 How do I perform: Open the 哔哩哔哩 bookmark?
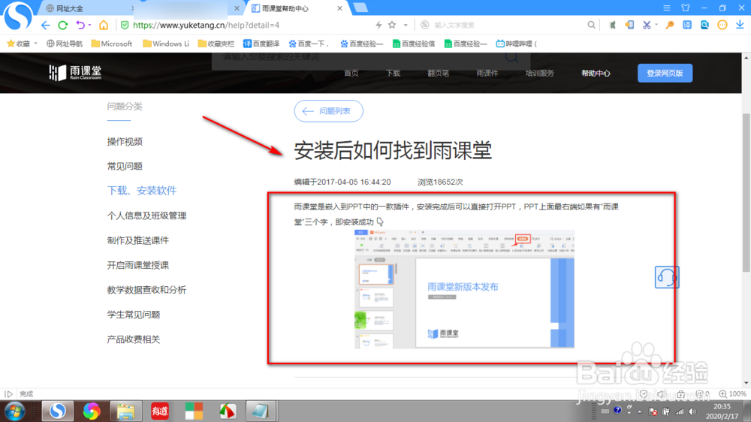517,44
